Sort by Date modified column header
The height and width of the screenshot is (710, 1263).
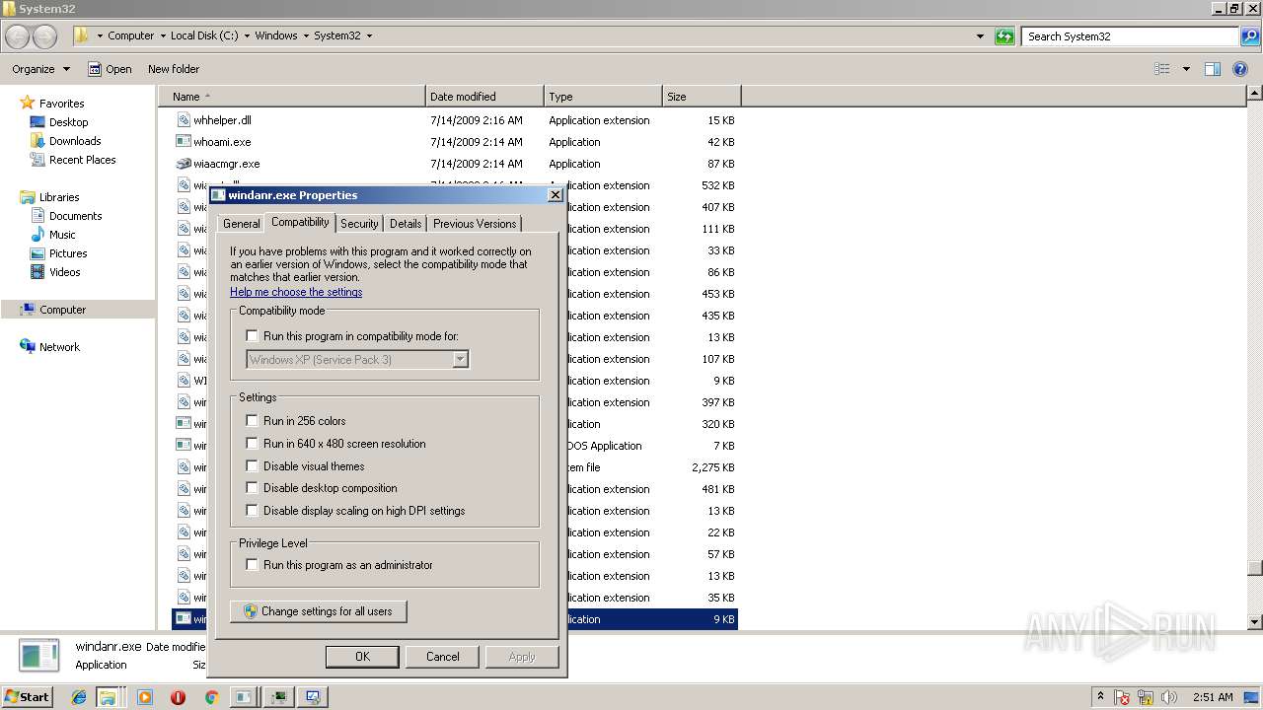[484, 97]
